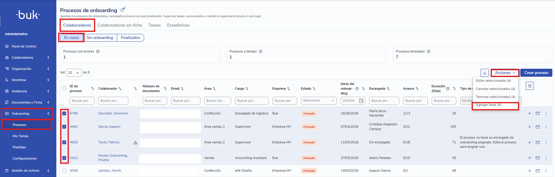Open the Estado Seleccionar filter dropdown
The image size is (555, 177).
pos(319,101)
